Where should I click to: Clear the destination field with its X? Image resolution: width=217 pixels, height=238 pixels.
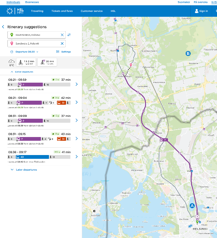[x=62, y=43]
